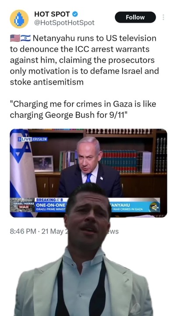
Task: Open the three-dot more options menu
Action: 163,17
